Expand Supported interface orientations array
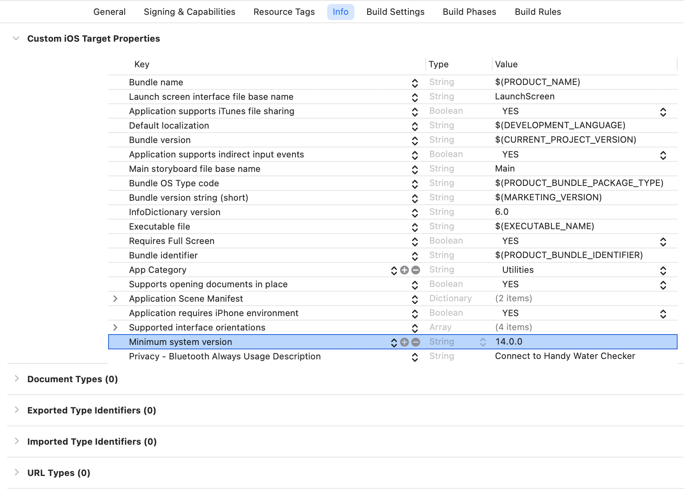Viewport: 684px width, 504px height. pos(115,328)
